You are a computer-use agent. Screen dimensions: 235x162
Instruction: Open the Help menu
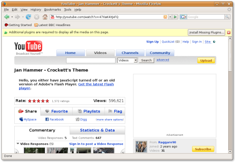(78, 10)
